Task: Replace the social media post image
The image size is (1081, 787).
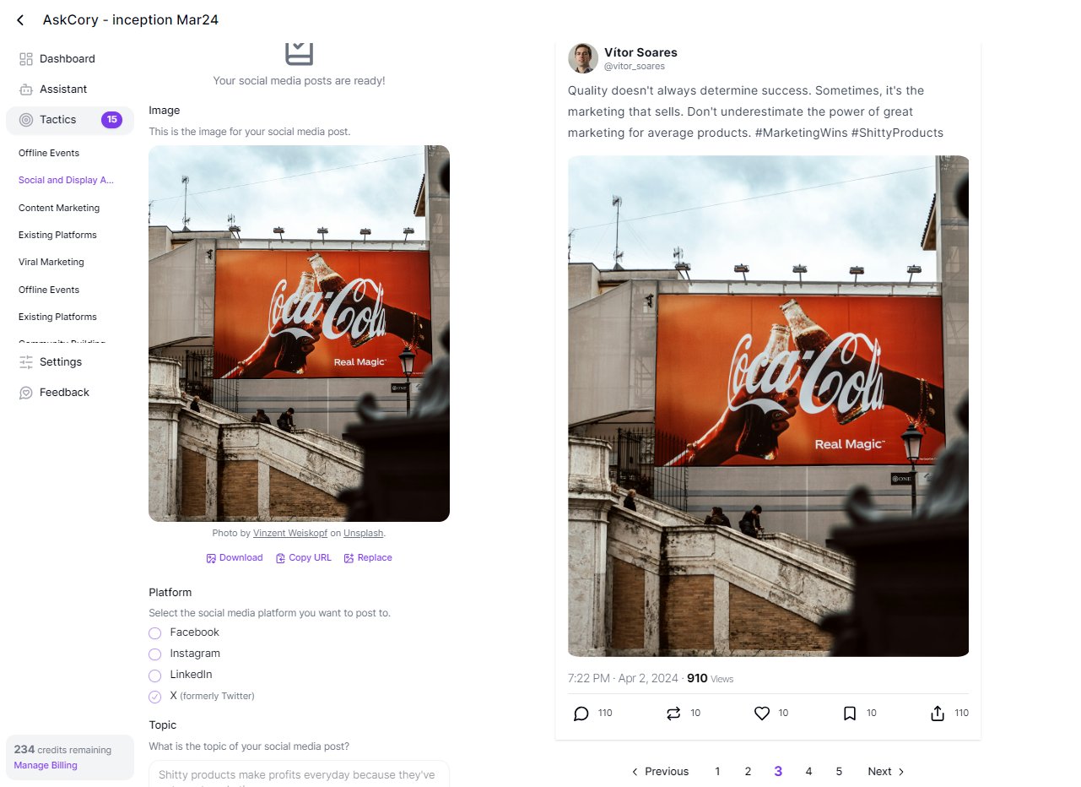Action: pos(368,558)
